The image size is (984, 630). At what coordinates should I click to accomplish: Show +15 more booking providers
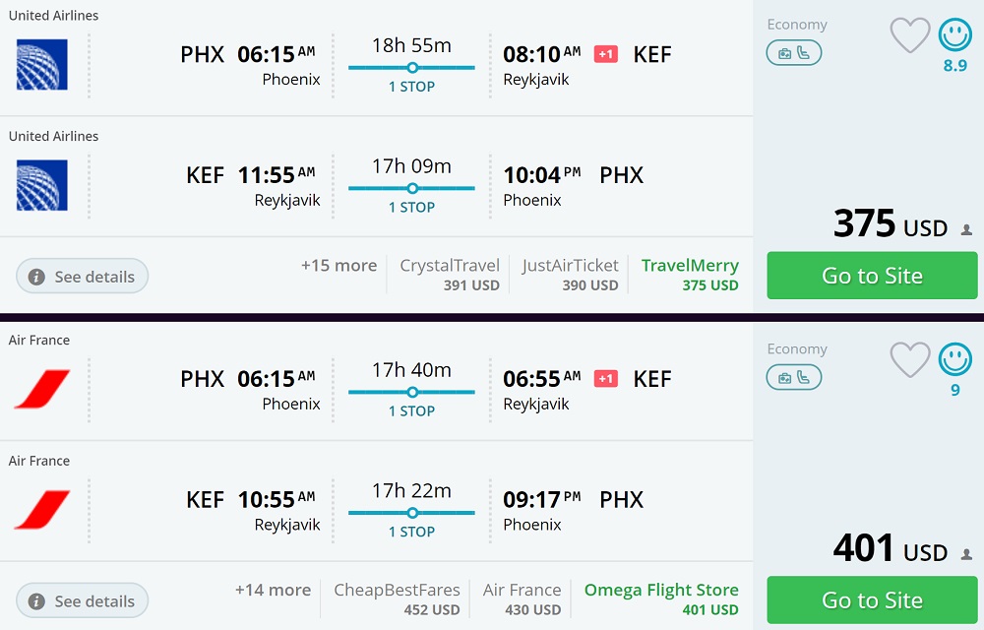(338, 266)
